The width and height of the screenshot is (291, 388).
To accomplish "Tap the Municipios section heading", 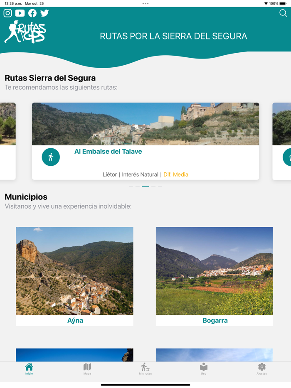I will (x=26, y=197).
